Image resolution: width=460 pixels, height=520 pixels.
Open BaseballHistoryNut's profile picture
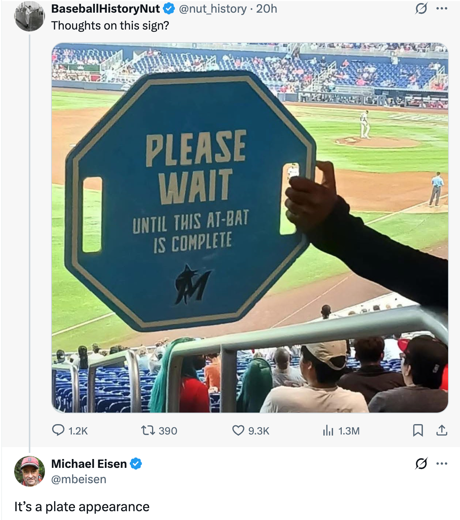29,16
